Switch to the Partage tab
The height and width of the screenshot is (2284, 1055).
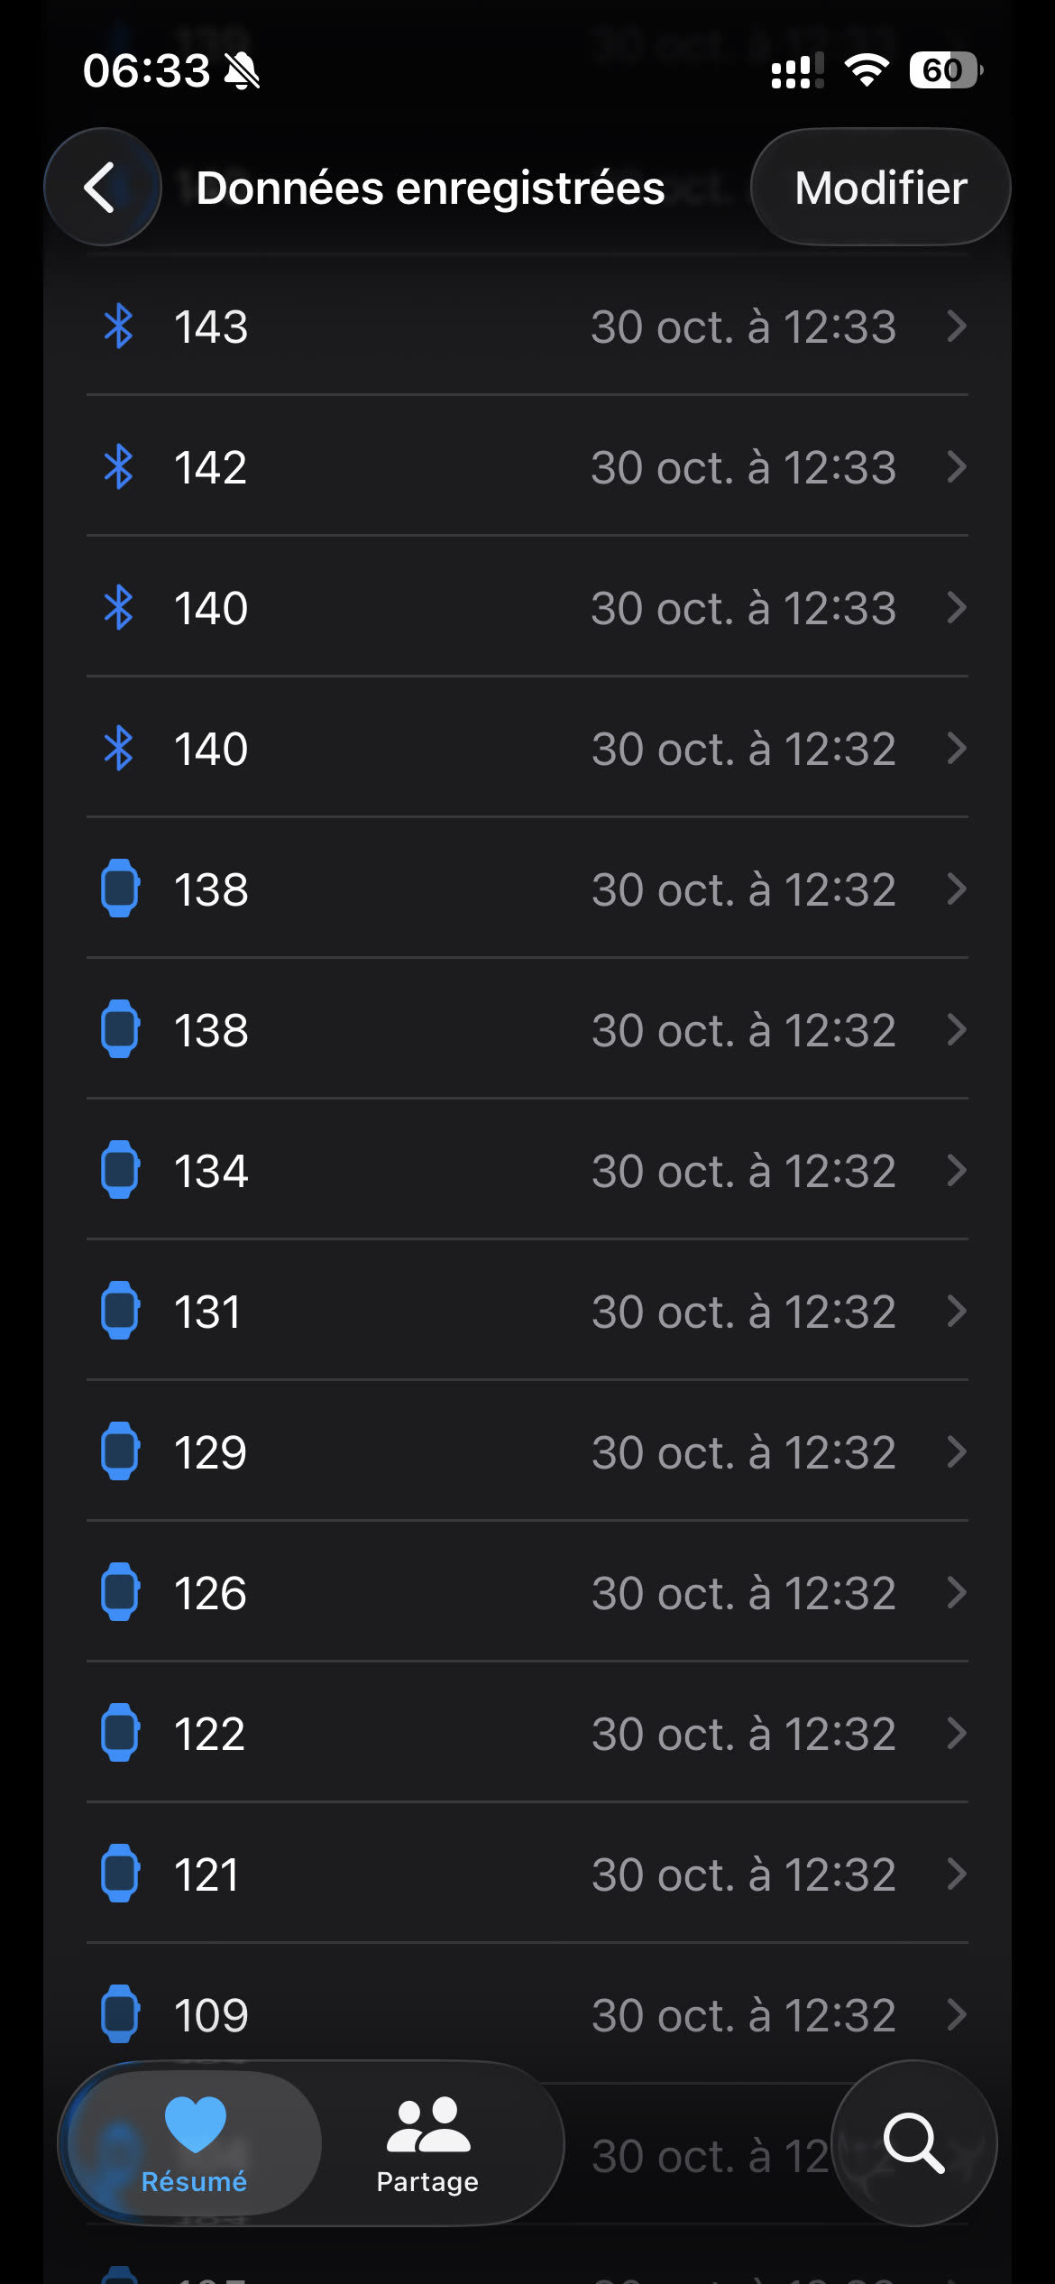[x=427, y=2143]
